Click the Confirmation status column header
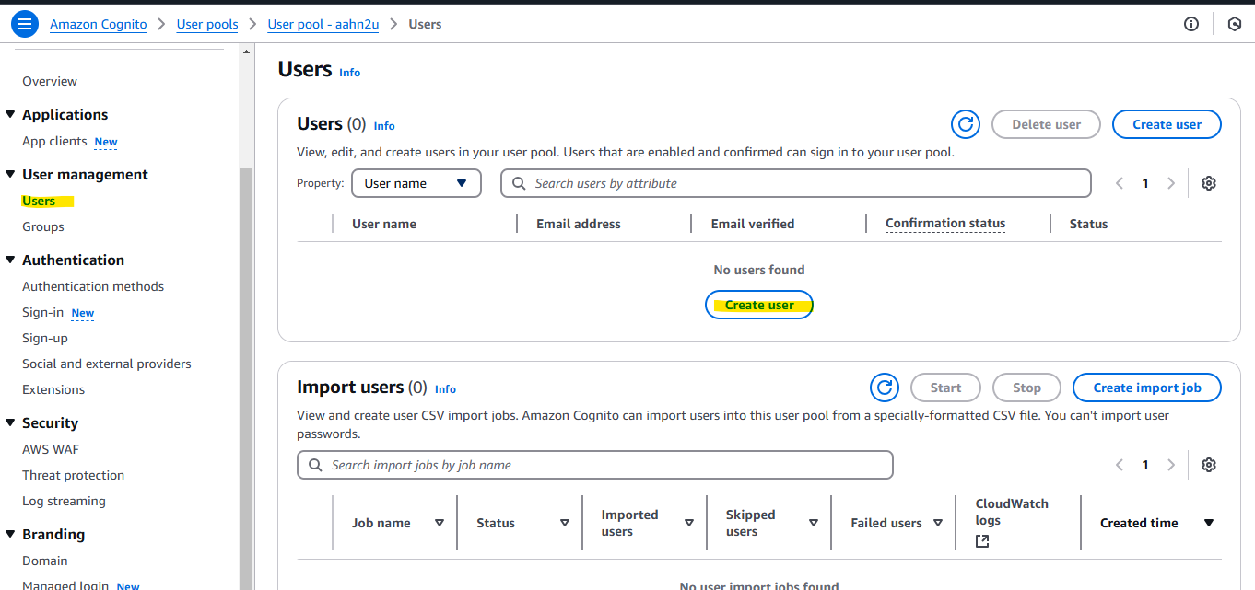Screen dimensions: 1255x590 (945, 223)
